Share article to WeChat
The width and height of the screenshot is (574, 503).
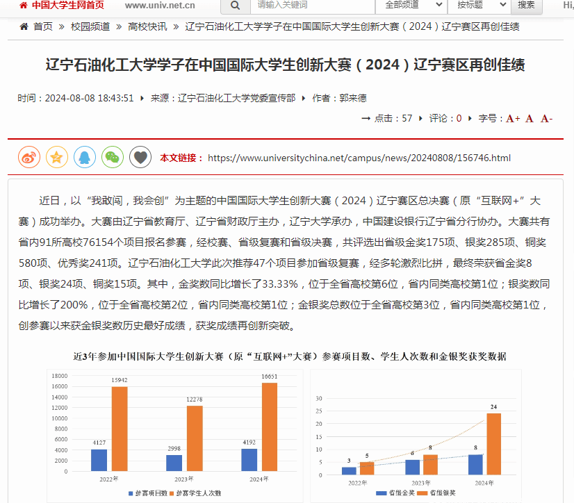113,158
